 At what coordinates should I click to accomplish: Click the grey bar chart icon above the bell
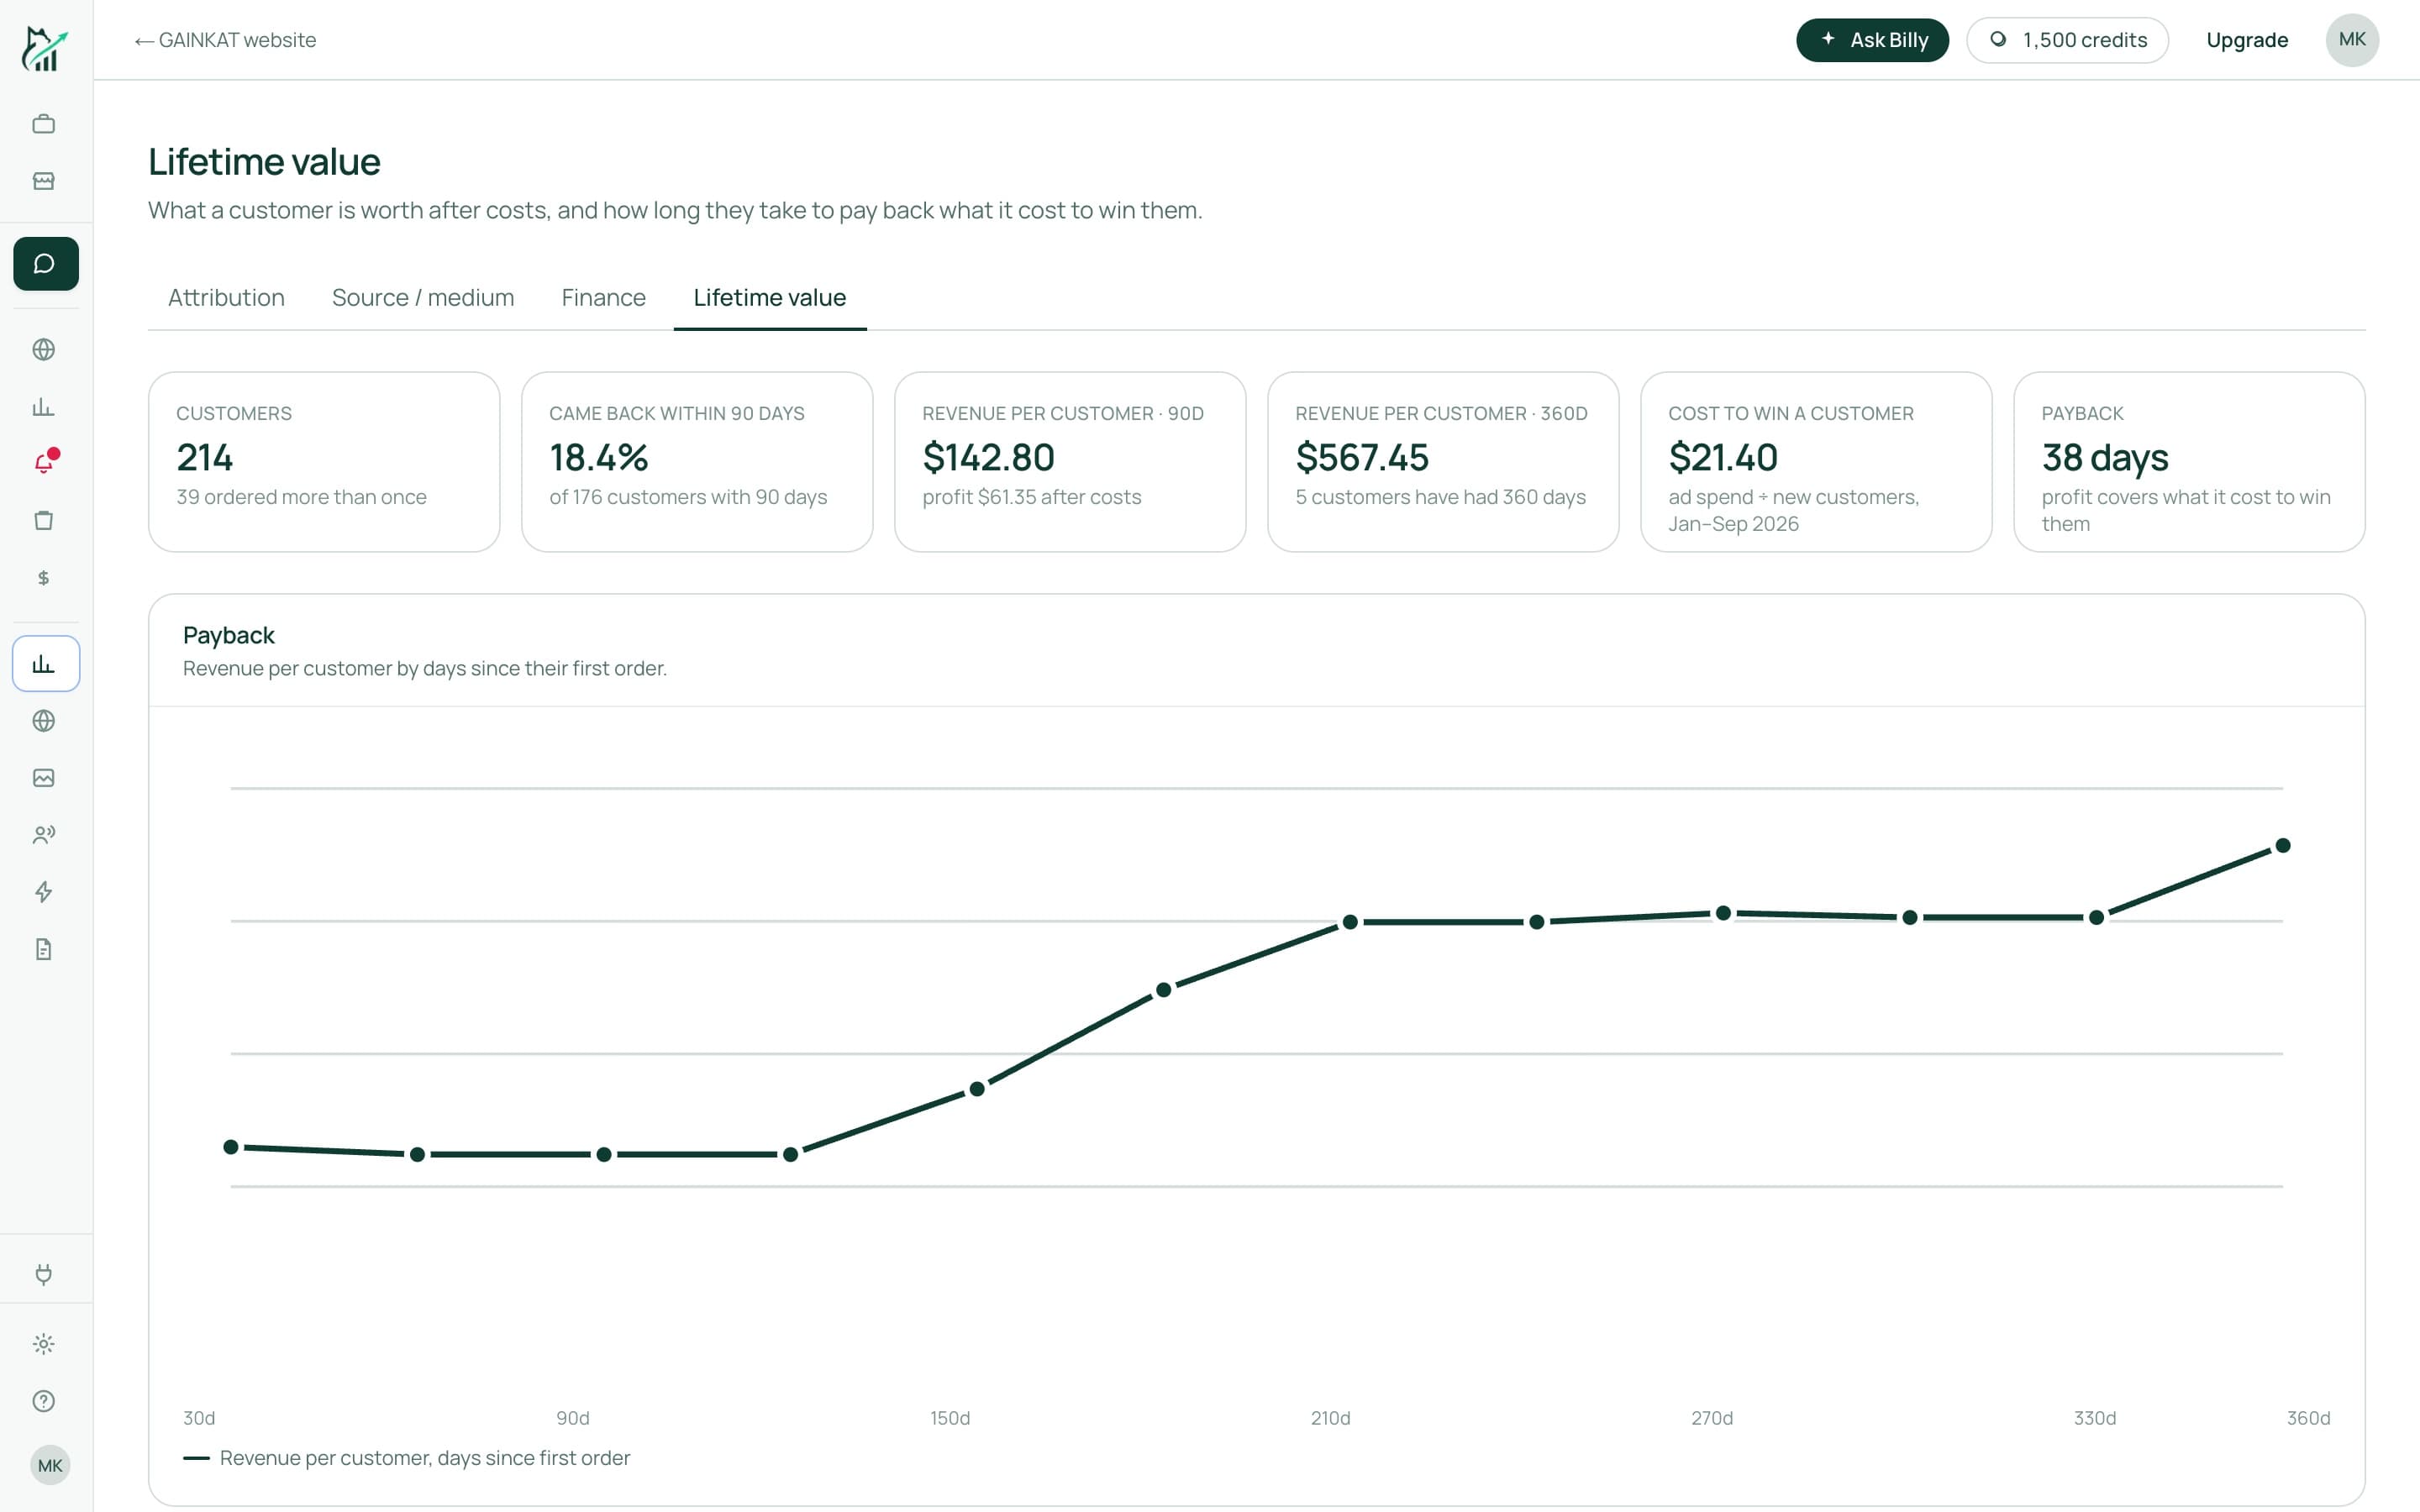(x=43, y=406)
